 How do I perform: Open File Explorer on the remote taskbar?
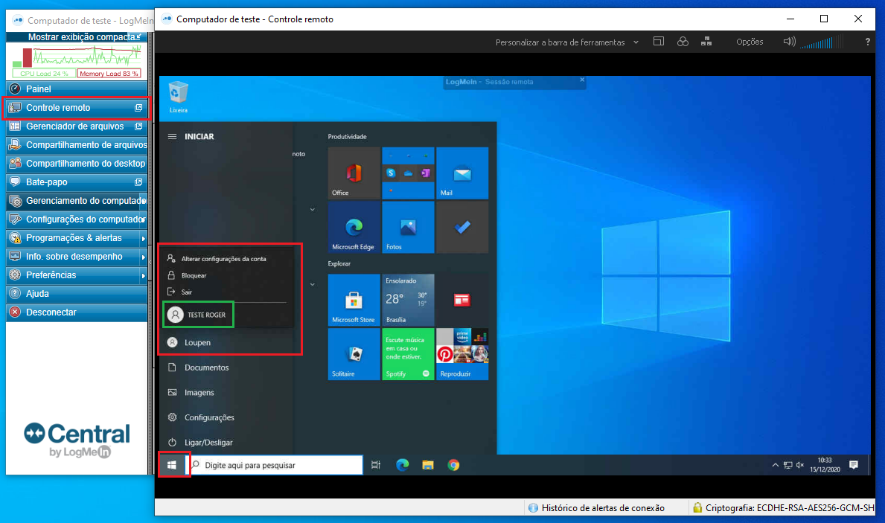point(428,465)
